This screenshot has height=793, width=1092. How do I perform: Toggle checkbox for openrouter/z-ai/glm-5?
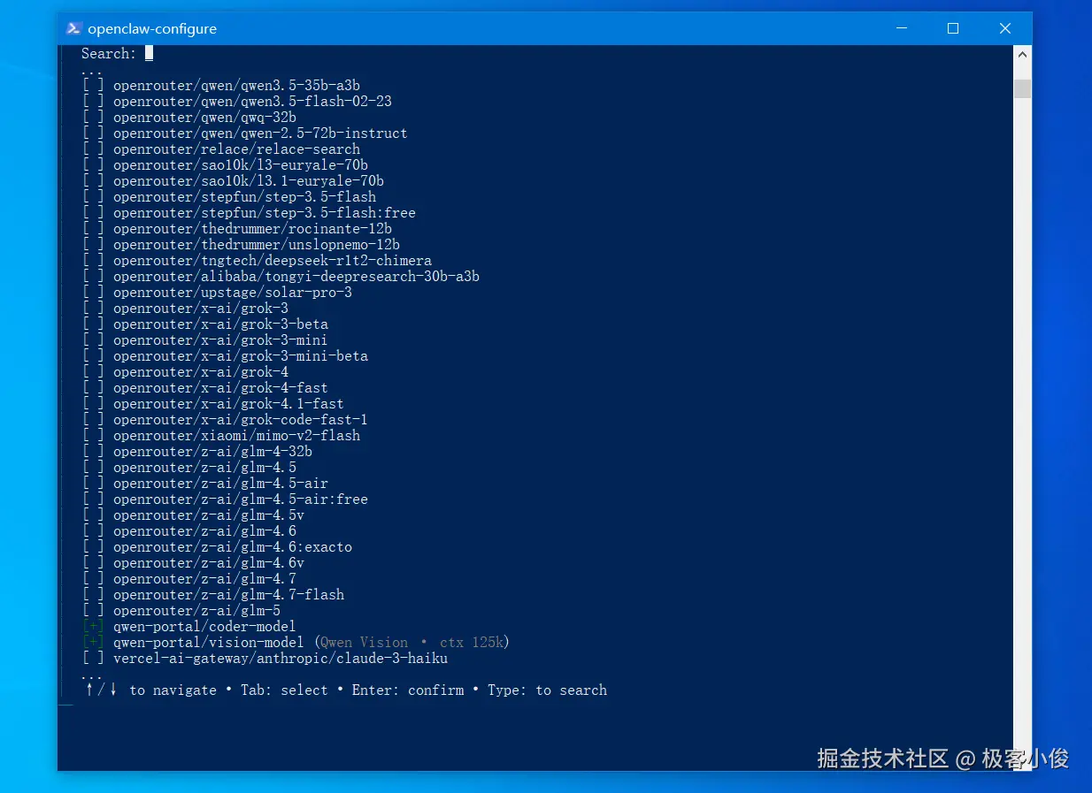coord(93,611)
